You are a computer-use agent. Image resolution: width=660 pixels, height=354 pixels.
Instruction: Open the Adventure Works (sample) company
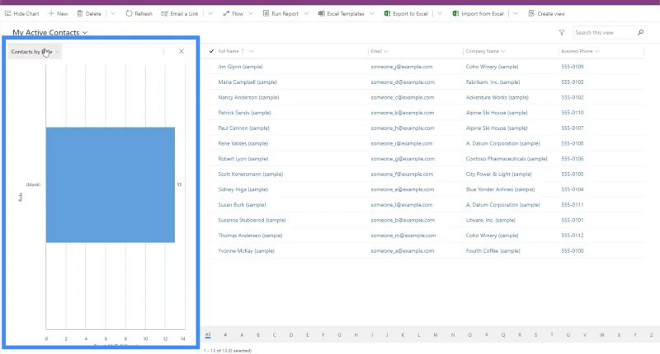coord(497,97)
